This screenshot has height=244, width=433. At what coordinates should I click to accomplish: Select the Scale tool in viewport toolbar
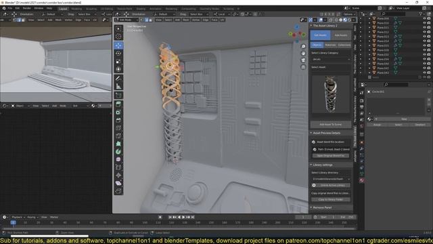pyautogui.click(x=118, y=62)
